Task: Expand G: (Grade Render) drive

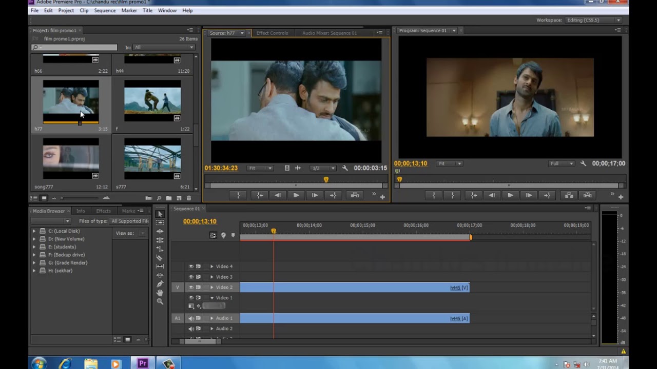Action: pos(34,263)
